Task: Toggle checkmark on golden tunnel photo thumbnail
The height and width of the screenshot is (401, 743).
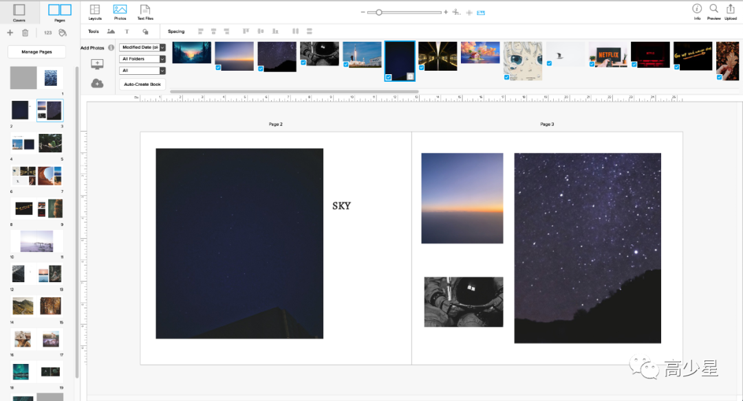Action: click(421, 67)
